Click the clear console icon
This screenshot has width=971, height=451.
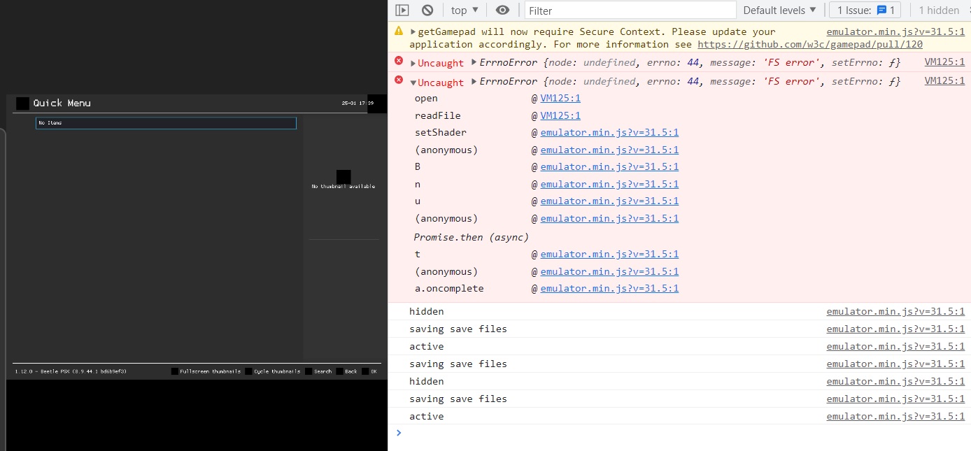coord(427,10)
